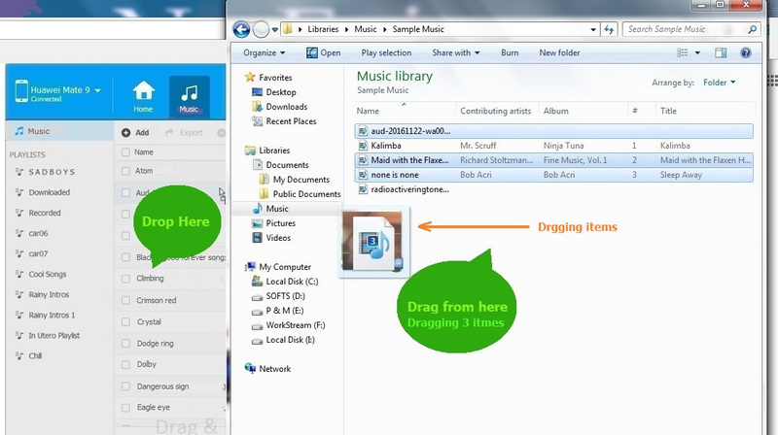Check the Dodge ring song checkbox
Image resolution: width=778 pixels, height=435 pixels.
[x=125, y=344]
